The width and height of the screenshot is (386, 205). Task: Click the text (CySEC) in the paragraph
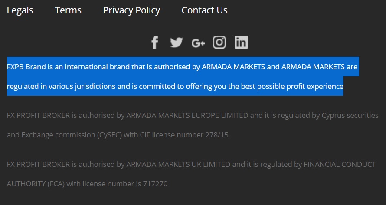[110, 135]
